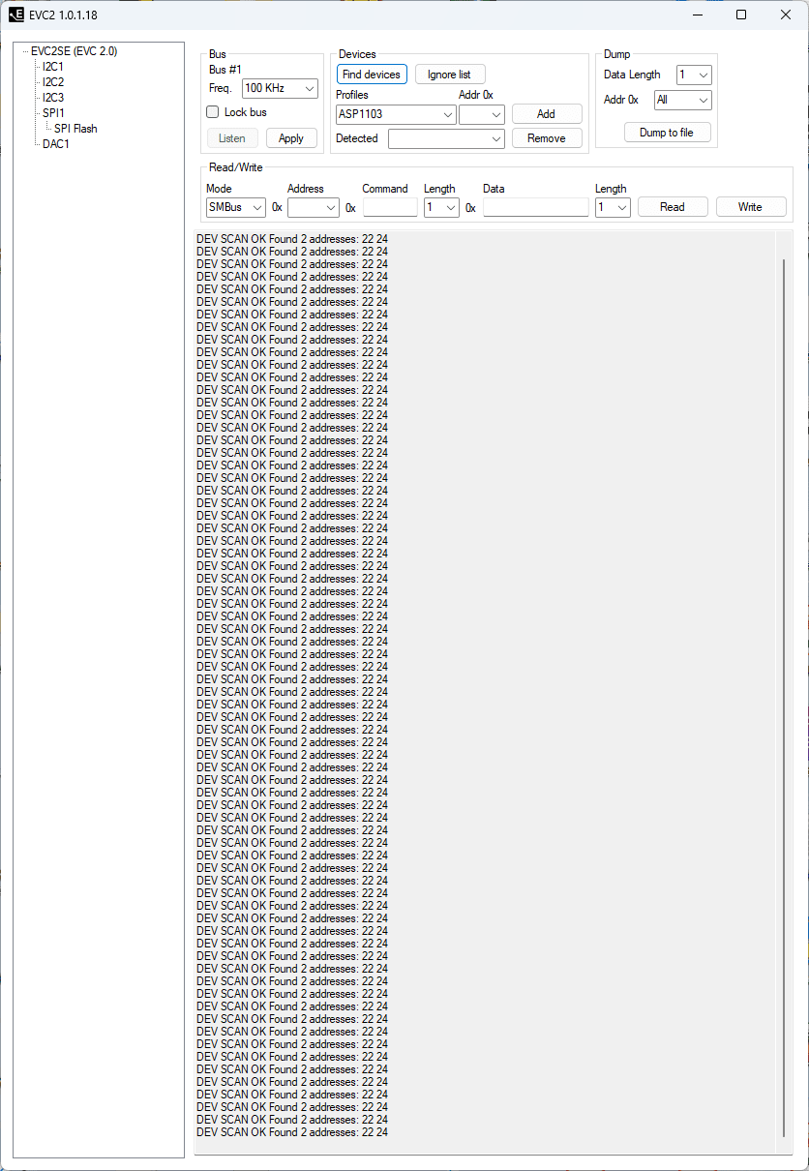Open the Data Length dropdown beside Read
The width and height of the screenshot is (809, 1171).
click(x=613, y=207)
